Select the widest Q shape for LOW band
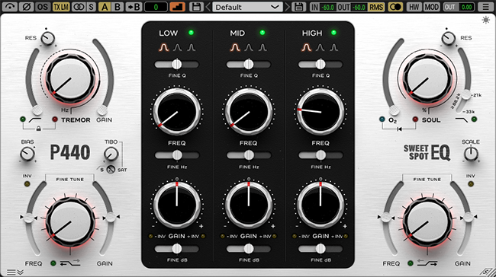 coord(164,47)
